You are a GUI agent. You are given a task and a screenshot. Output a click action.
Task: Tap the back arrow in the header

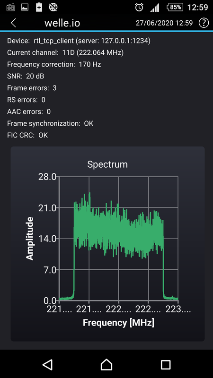pyautogui.click(x=13, y=23)
